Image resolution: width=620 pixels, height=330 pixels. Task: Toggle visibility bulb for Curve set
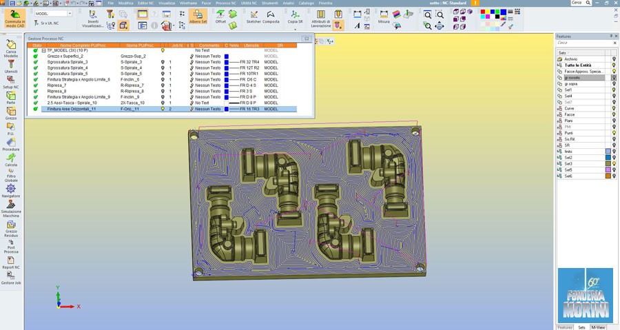tap(614, 108)
